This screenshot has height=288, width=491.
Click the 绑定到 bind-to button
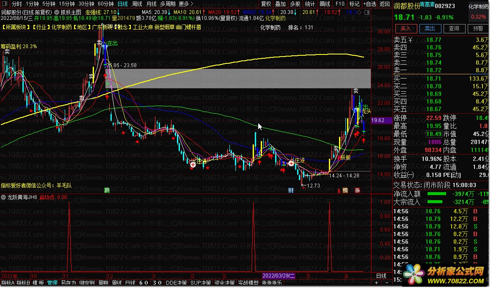point(87,283)
